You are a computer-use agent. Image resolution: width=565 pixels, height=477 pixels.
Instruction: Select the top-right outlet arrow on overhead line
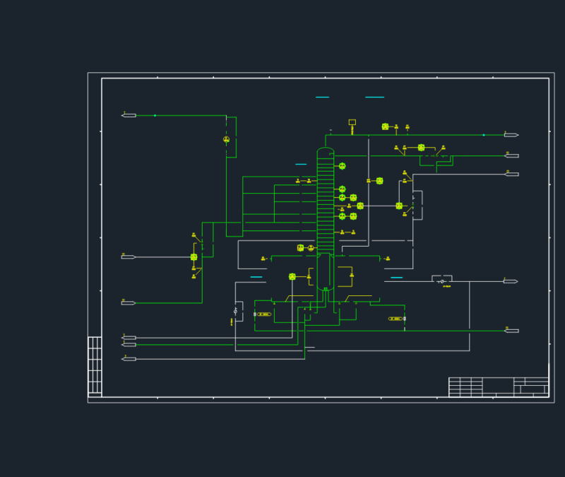click(511, 135)
